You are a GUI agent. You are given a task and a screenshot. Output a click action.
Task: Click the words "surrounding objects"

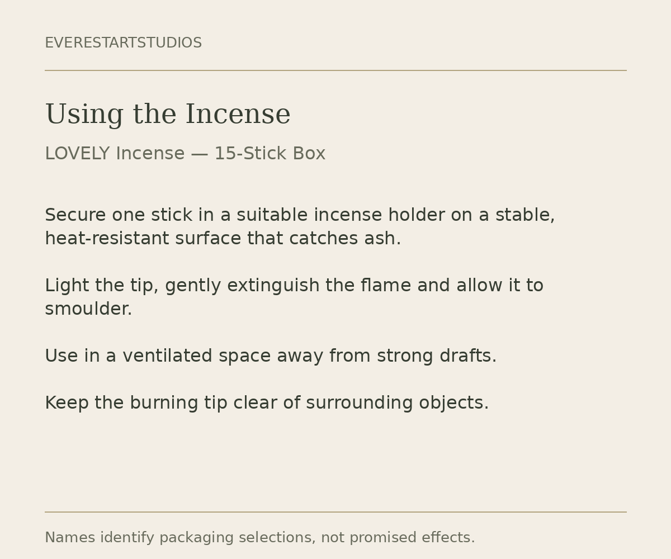395,403
